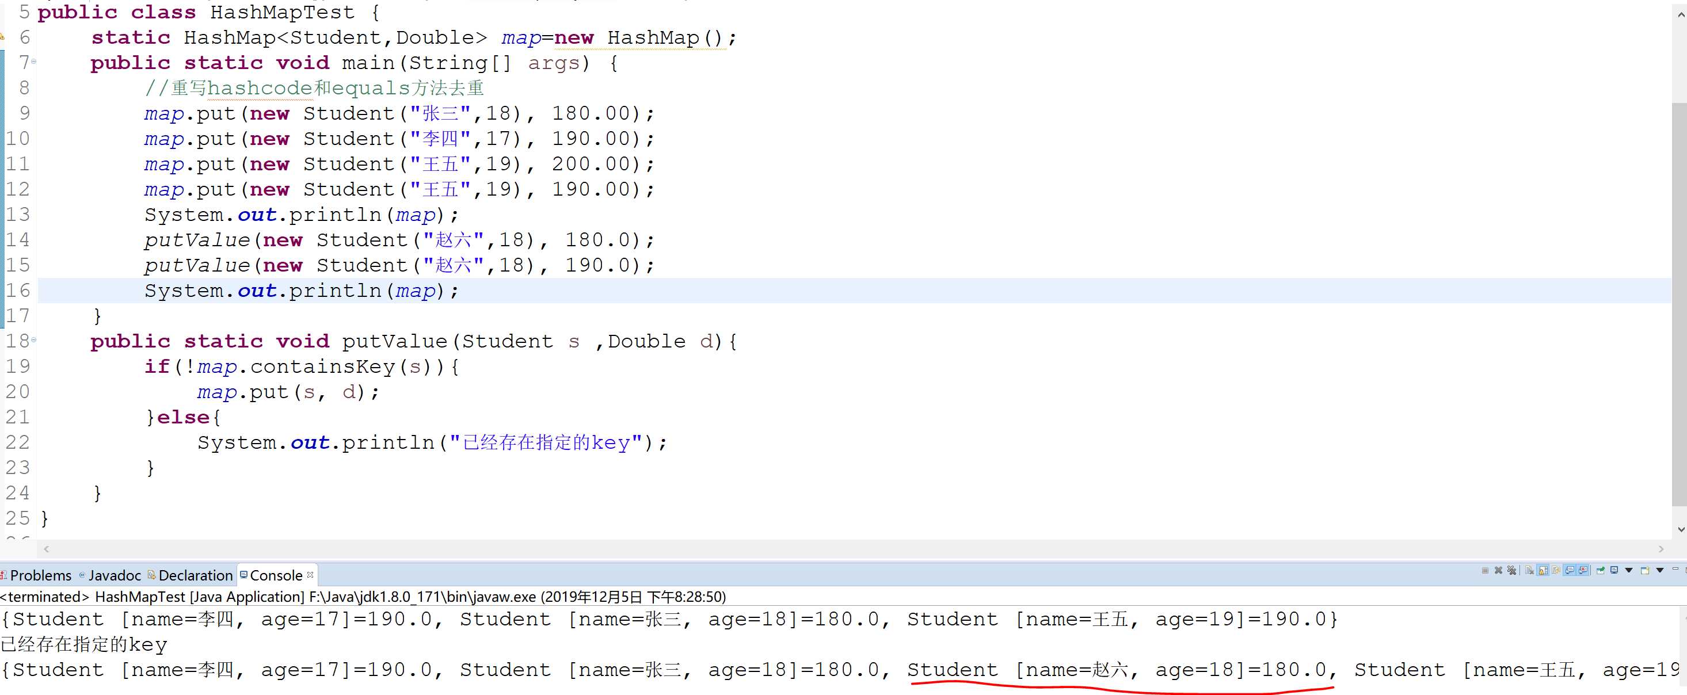Minimize the console panel
The height and width of the screenshot is (695, 1687).
coord(1676,568)
